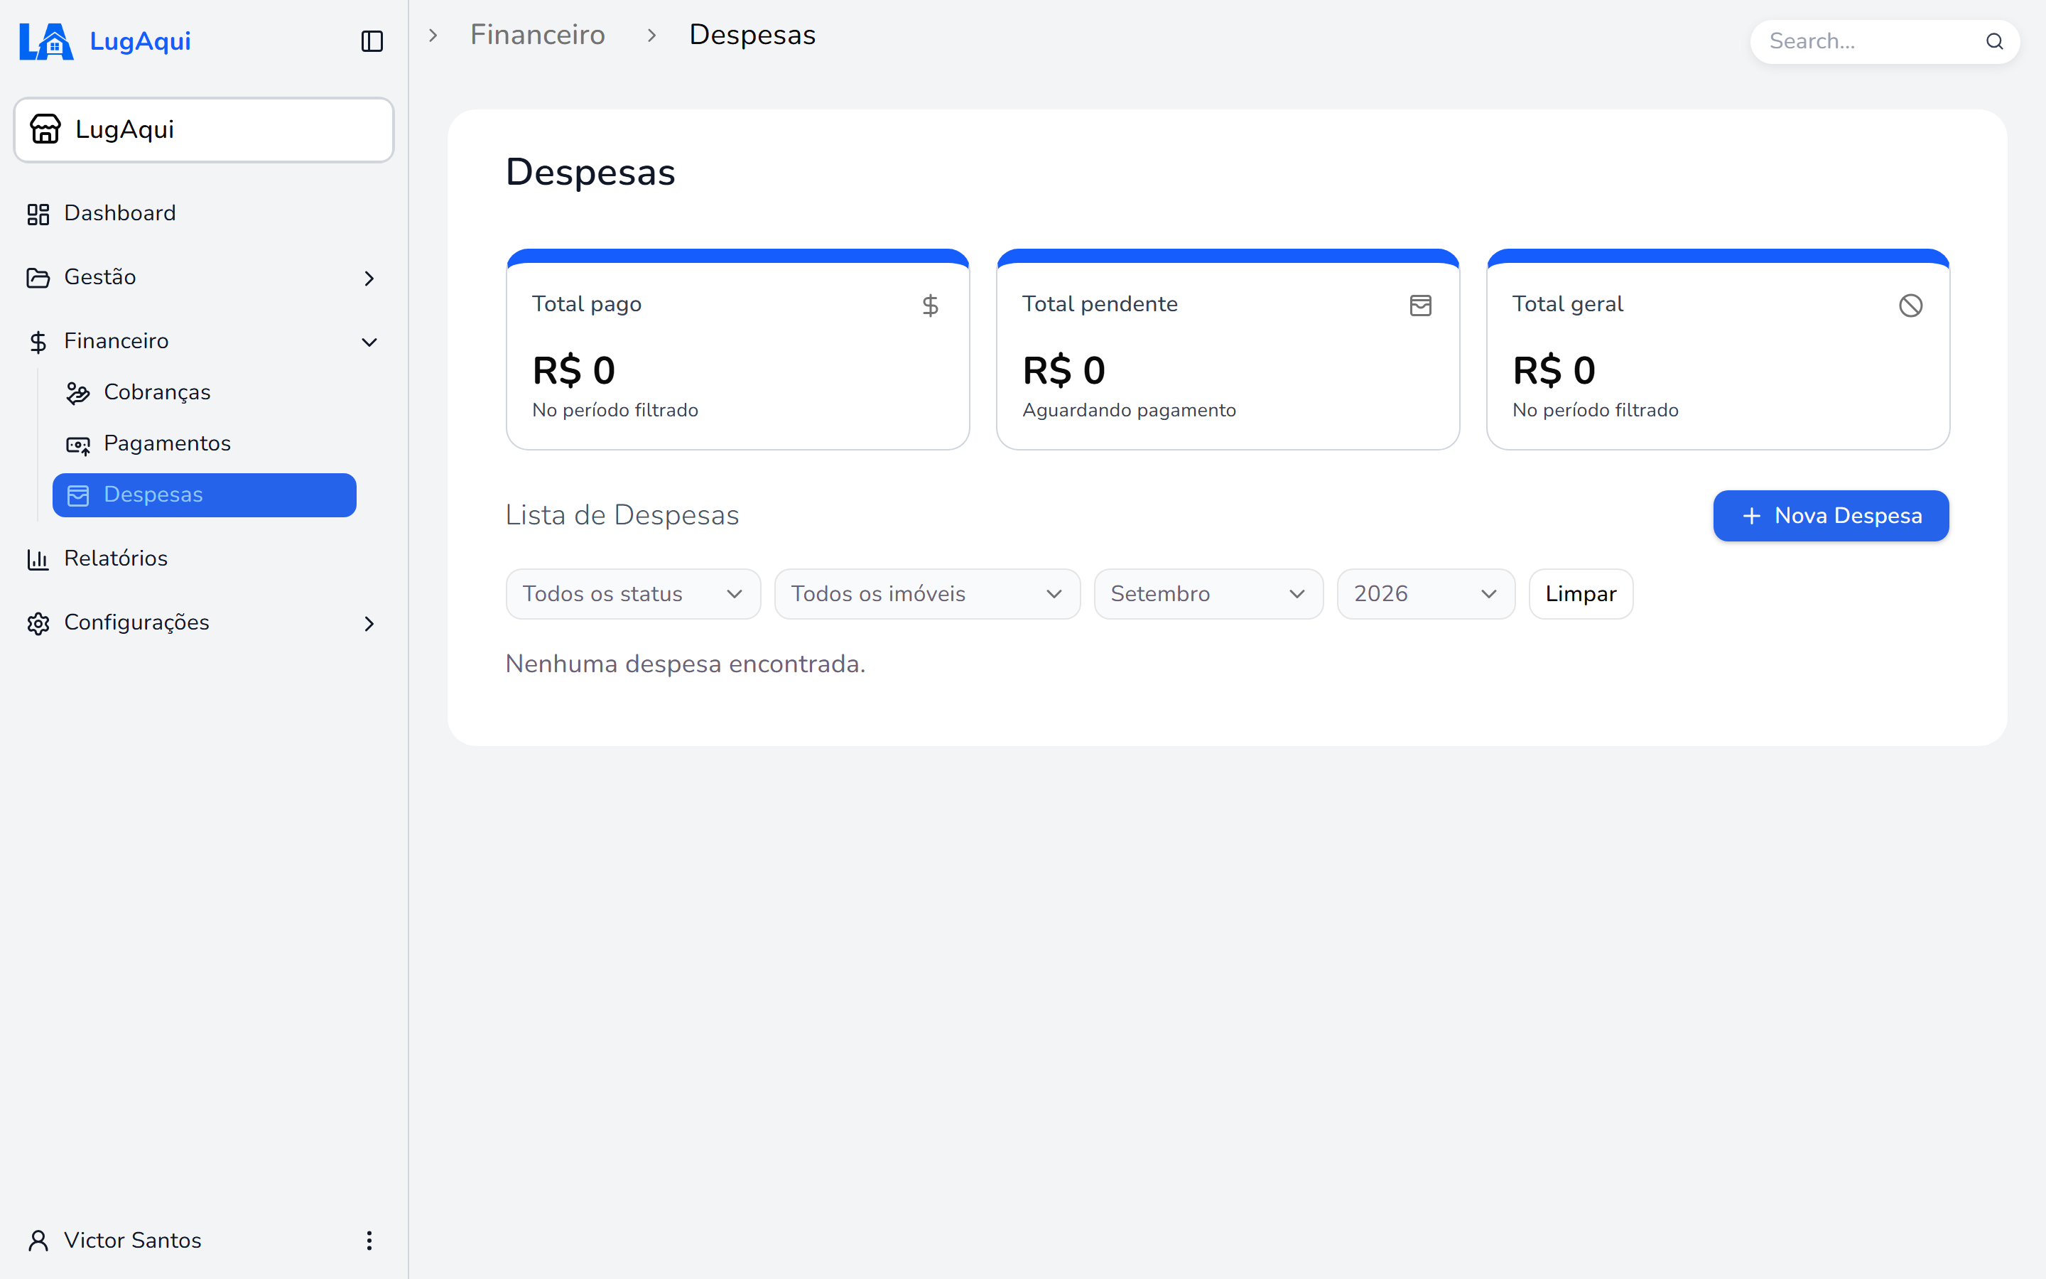Viewport: 2046px width, 1279px height.
Task: Open Relatórios in the sidebar
Action: coord(204,559)
